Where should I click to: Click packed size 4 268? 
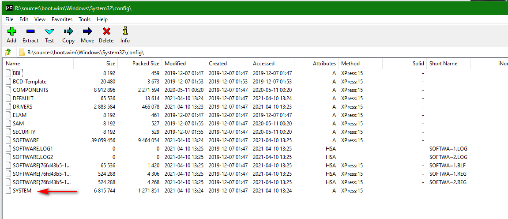point(153,183)
